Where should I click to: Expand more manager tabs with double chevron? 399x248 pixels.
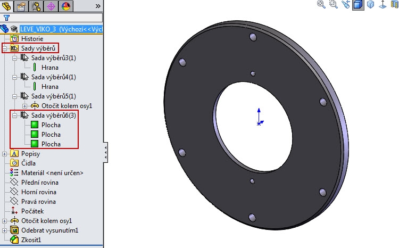click(x=97, y=6)
